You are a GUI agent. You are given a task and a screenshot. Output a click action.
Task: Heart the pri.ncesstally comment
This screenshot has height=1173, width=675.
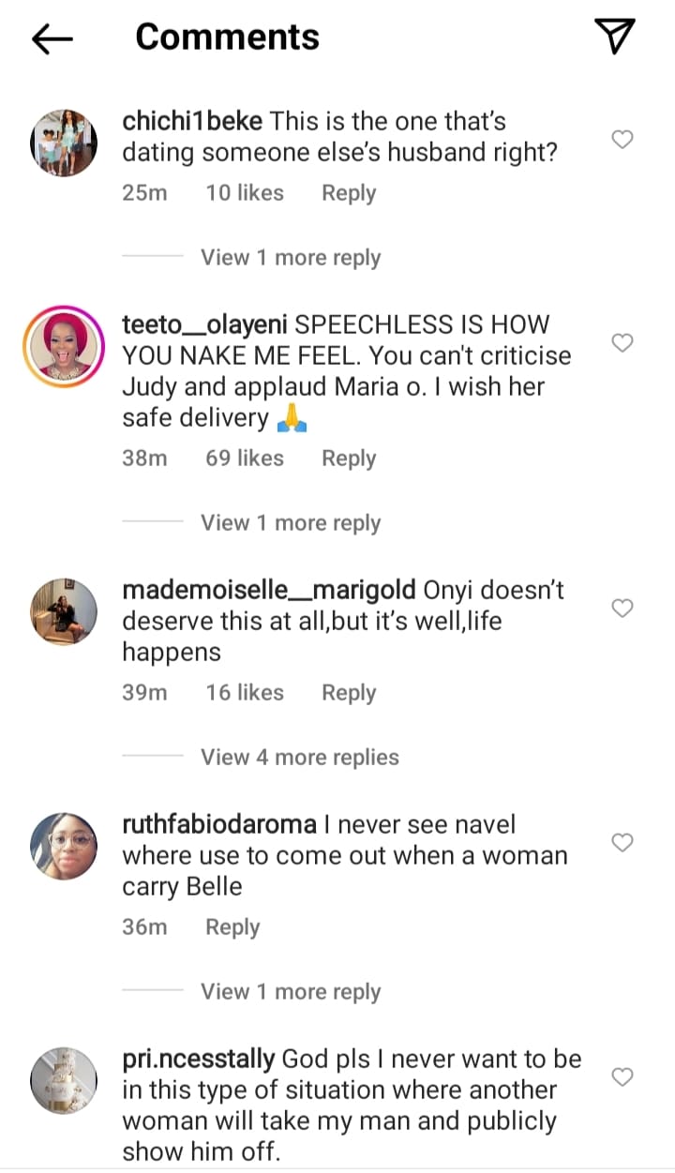pos(622,1077)
